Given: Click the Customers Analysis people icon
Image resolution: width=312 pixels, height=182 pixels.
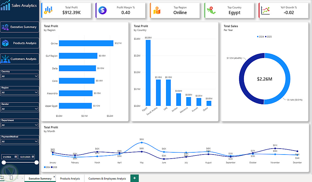Looking at the screenshot, I should click(5, 59).
